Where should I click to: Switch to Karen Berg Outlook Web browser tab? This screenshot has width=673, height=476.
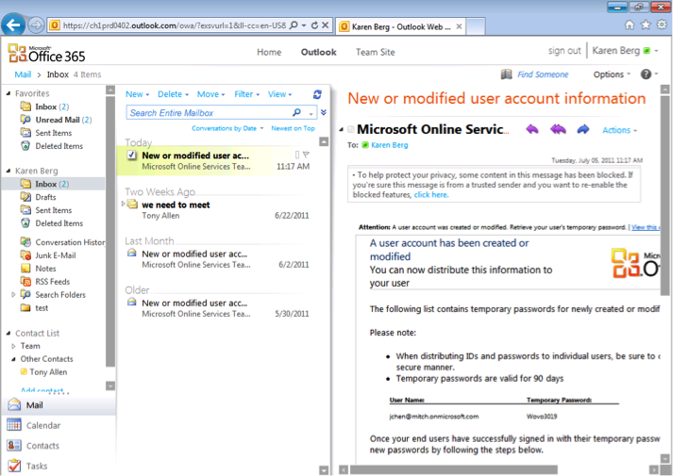pyautogui.click(x=400, y=26)
